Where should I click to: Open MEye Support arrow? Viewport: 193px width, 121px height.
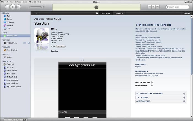(152, 86)
